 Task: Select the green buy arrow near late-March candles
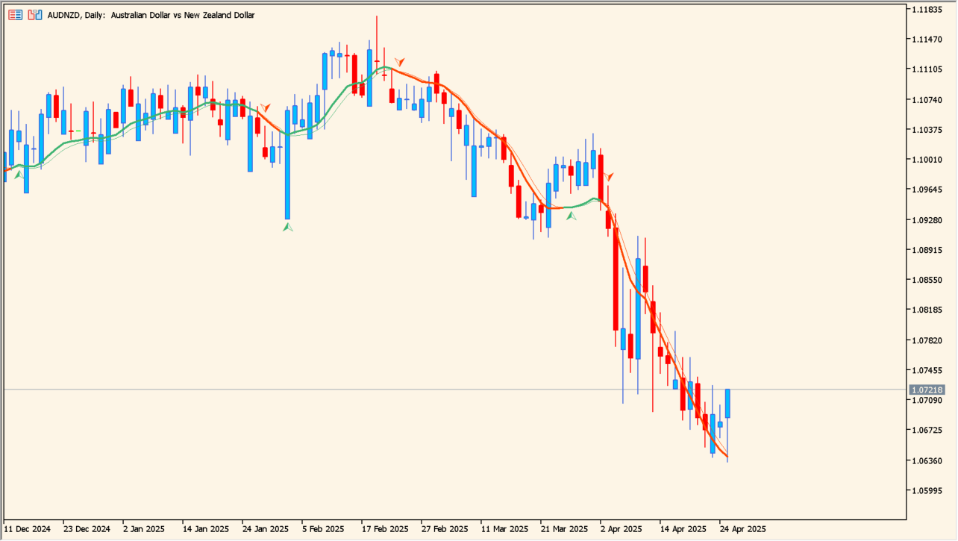pos(572,216)
